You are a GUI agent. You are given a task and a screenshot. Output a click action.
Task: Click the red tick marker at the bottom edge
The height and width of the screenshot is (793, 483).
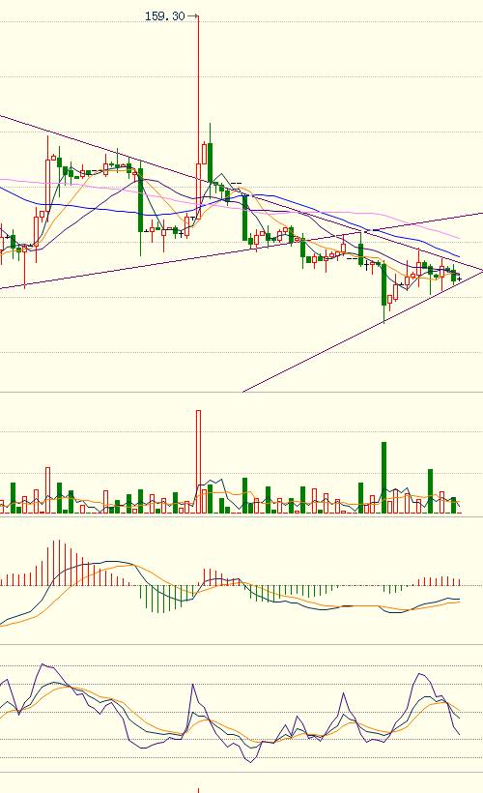pos(198,790)
